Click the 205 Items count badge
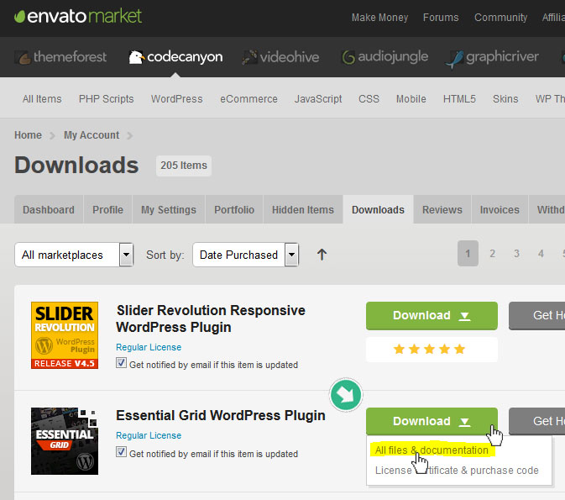 click(184, 166)
